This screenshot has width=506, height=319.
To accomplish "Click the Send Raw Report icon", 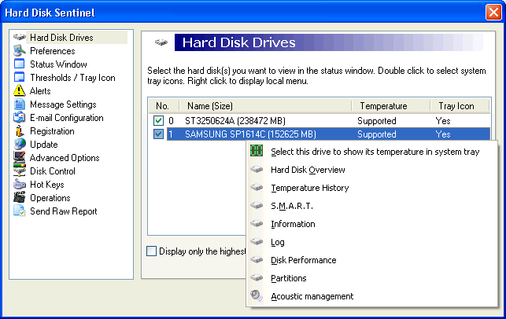I will 20,211.
